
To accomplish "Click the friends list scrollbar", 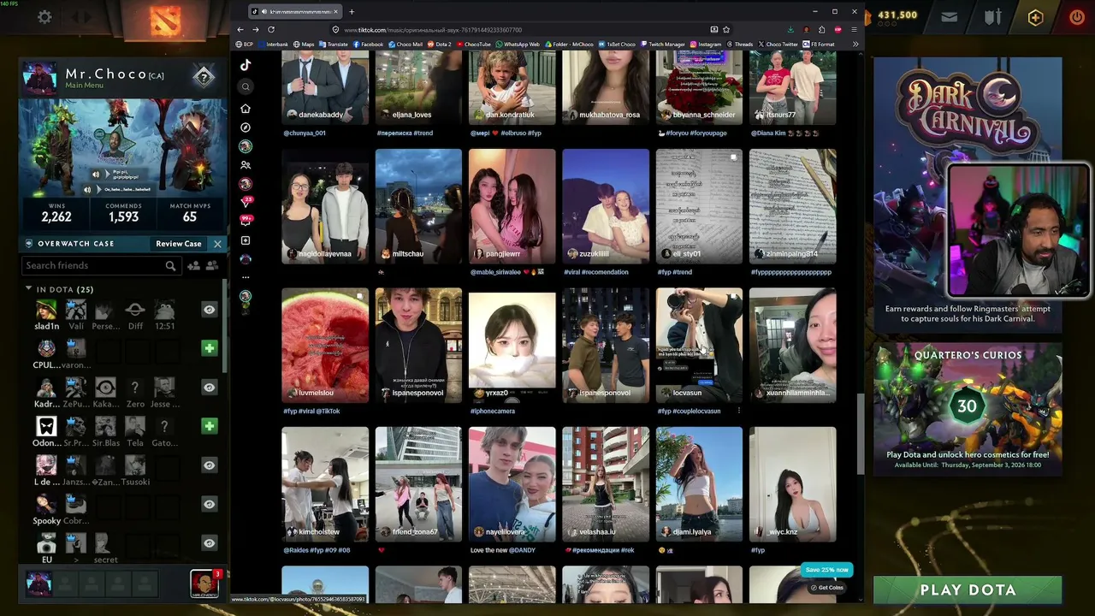I will point(225,325).
